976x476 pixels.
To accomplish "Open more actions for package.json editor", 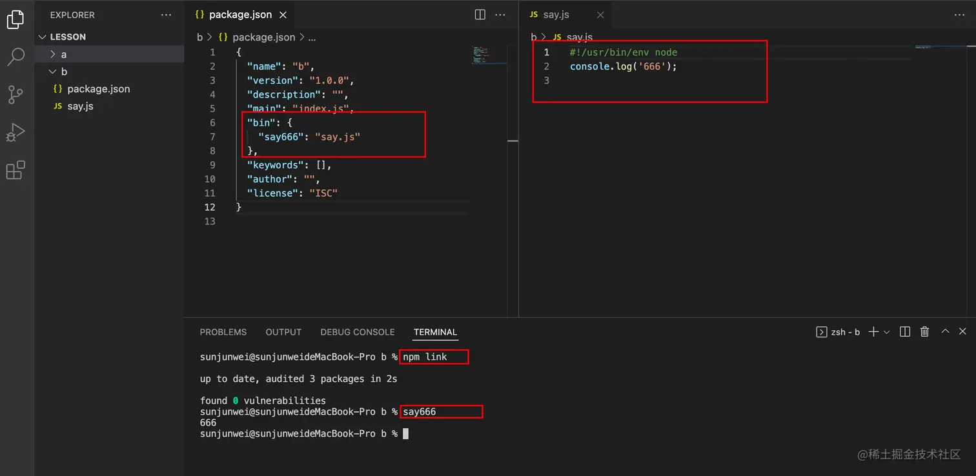I will pos(500,15).
